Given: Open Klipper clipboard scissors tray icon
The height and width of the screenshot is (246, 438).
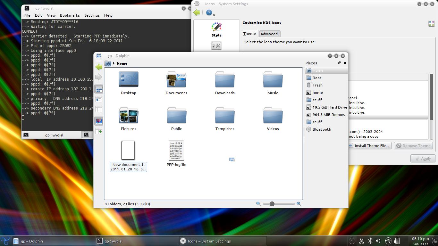Looking at the screenshot, I should point(361,241).
